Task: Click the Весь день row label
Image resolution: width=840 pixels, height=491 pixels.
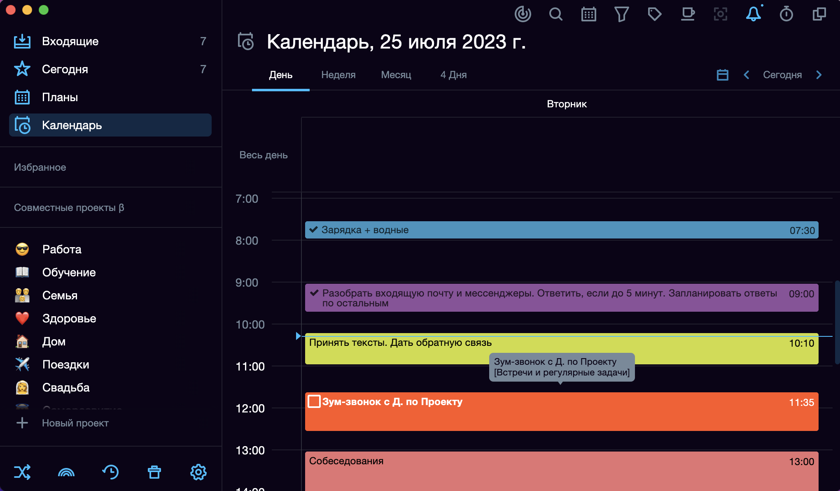Action: coord(264,155)
